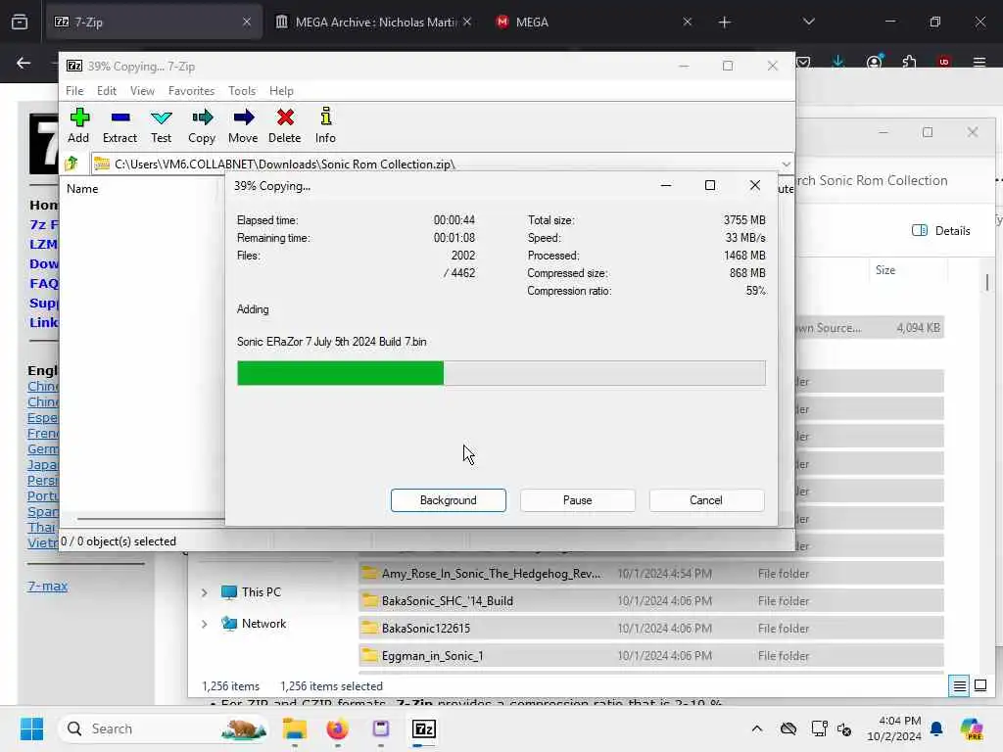Click the Name column header in 7-Zip
Image resolution: width=1003 pixels, height=752 pixels.
(x=82, y=189)
